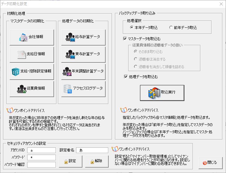Image resolution: width=226 pixels, height=173 pixels.
Task: Clear the アクセスログデータ
Action: [83, 89]
